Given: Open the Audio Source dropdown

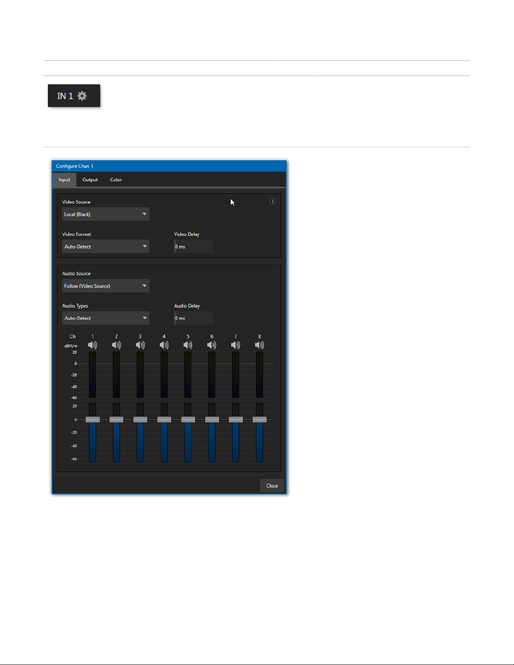Looking at the screenshot, I should (105, 286).
